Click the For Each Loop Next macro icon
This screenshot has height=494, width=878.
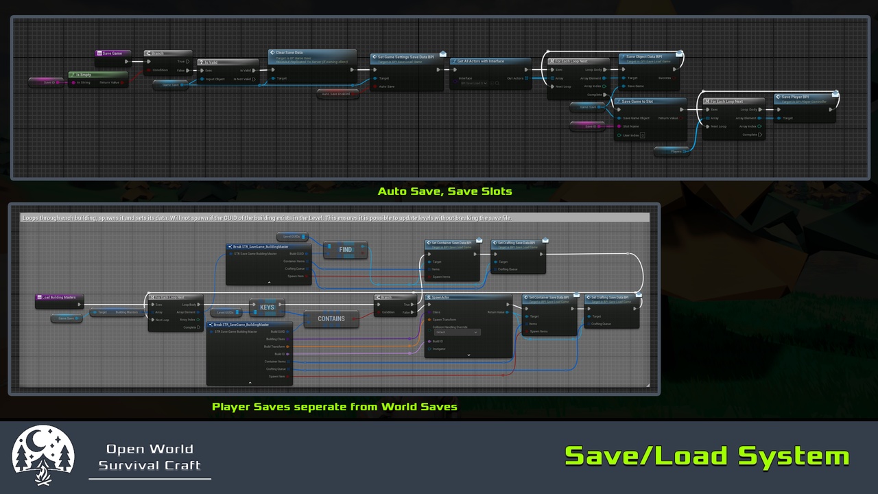551,61
